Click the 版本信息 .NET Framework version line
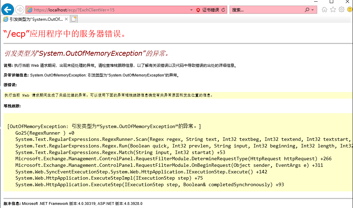The width and height of the screenshot is (353, 208). 73,204
